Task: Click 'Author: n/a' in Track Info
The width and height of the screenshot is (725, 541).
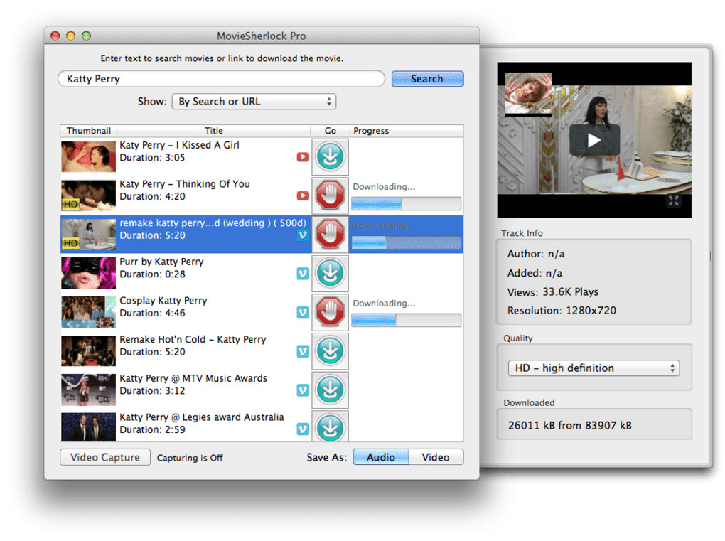Action: coord(536,254)
